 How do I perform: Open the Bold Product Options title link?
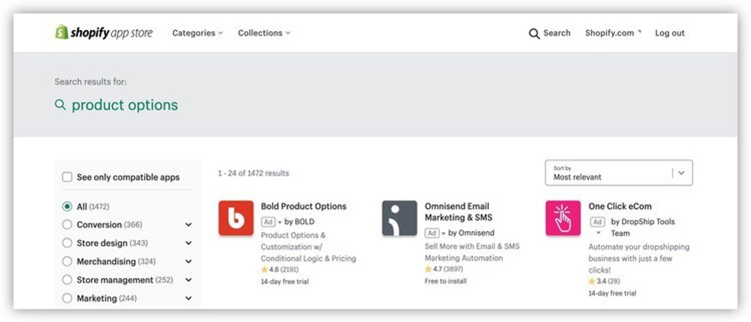click(304, 206)
